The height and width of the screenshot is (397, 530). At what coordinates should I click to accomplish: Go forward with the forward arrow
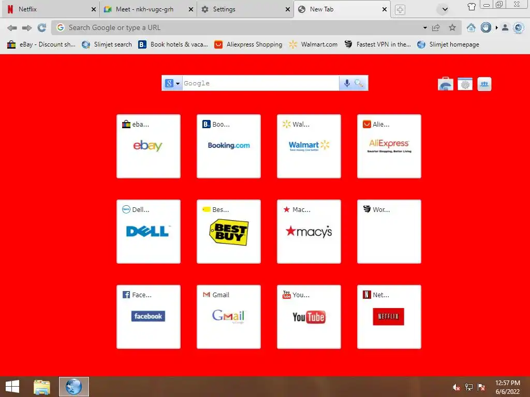[27, 28]
